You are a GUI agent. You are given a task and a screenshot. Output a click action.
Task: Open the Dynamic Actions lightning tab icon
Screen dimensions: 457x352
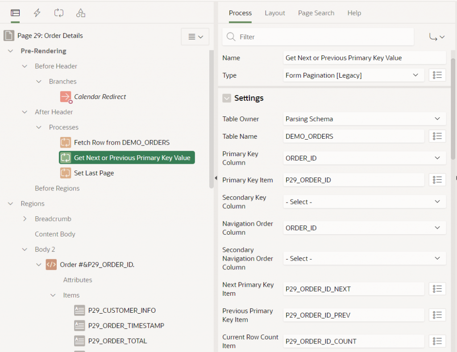tap(37, 13)
